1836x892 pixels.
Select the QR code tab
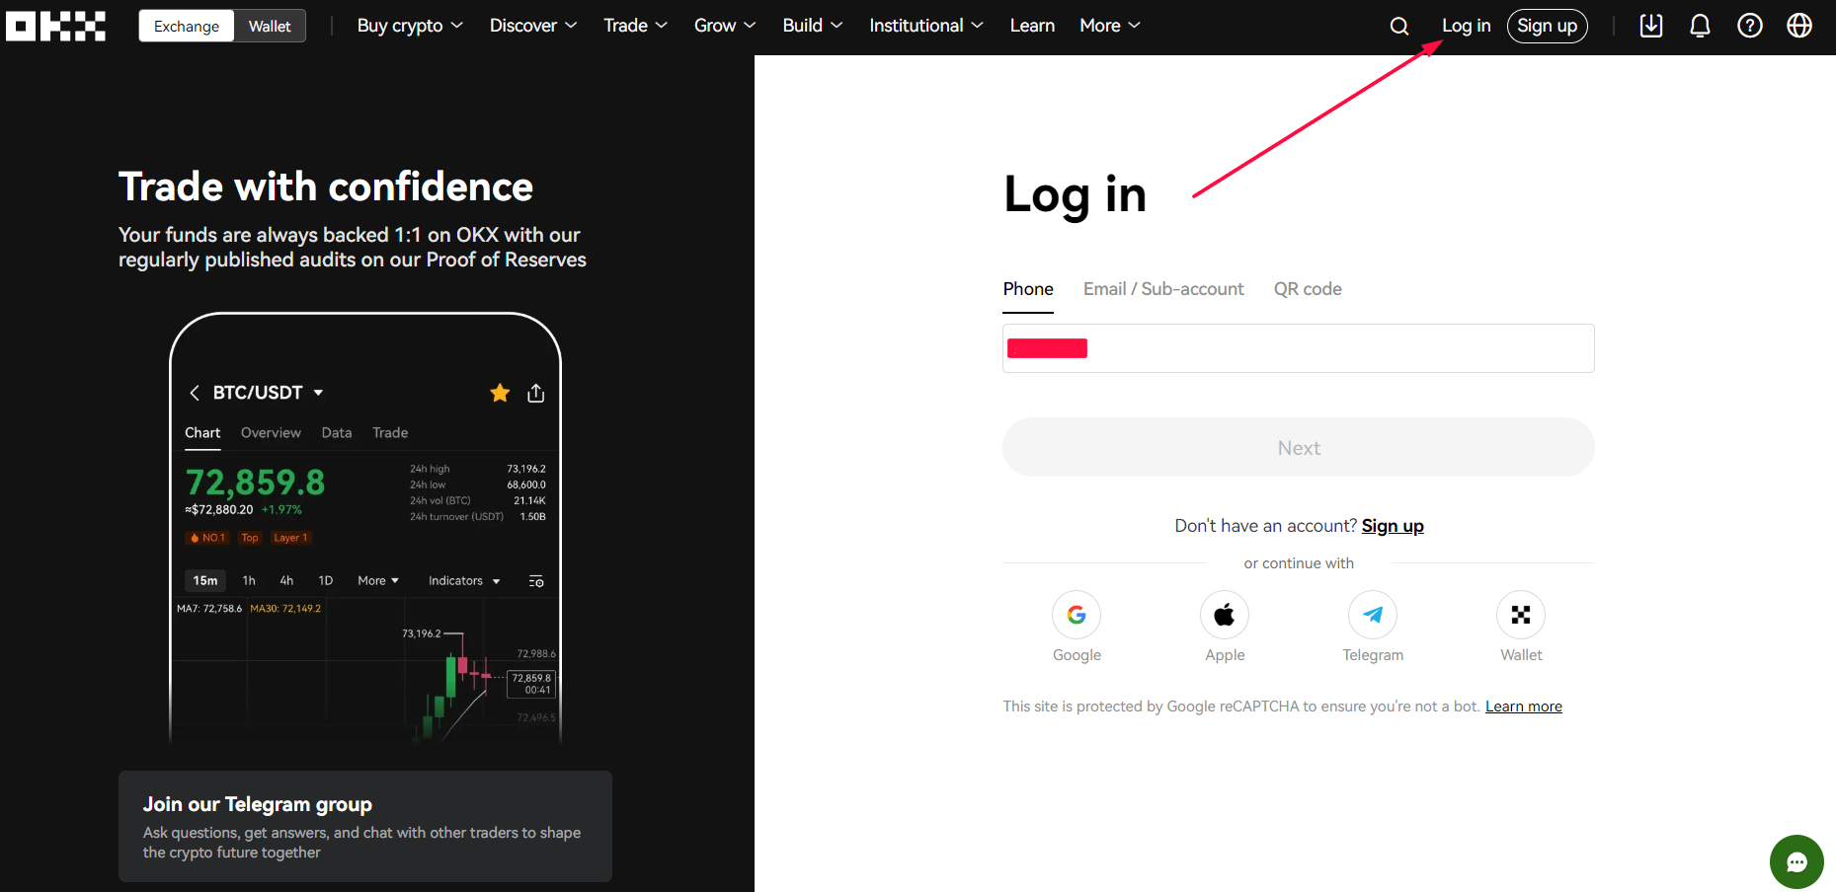click(1308, 289)
